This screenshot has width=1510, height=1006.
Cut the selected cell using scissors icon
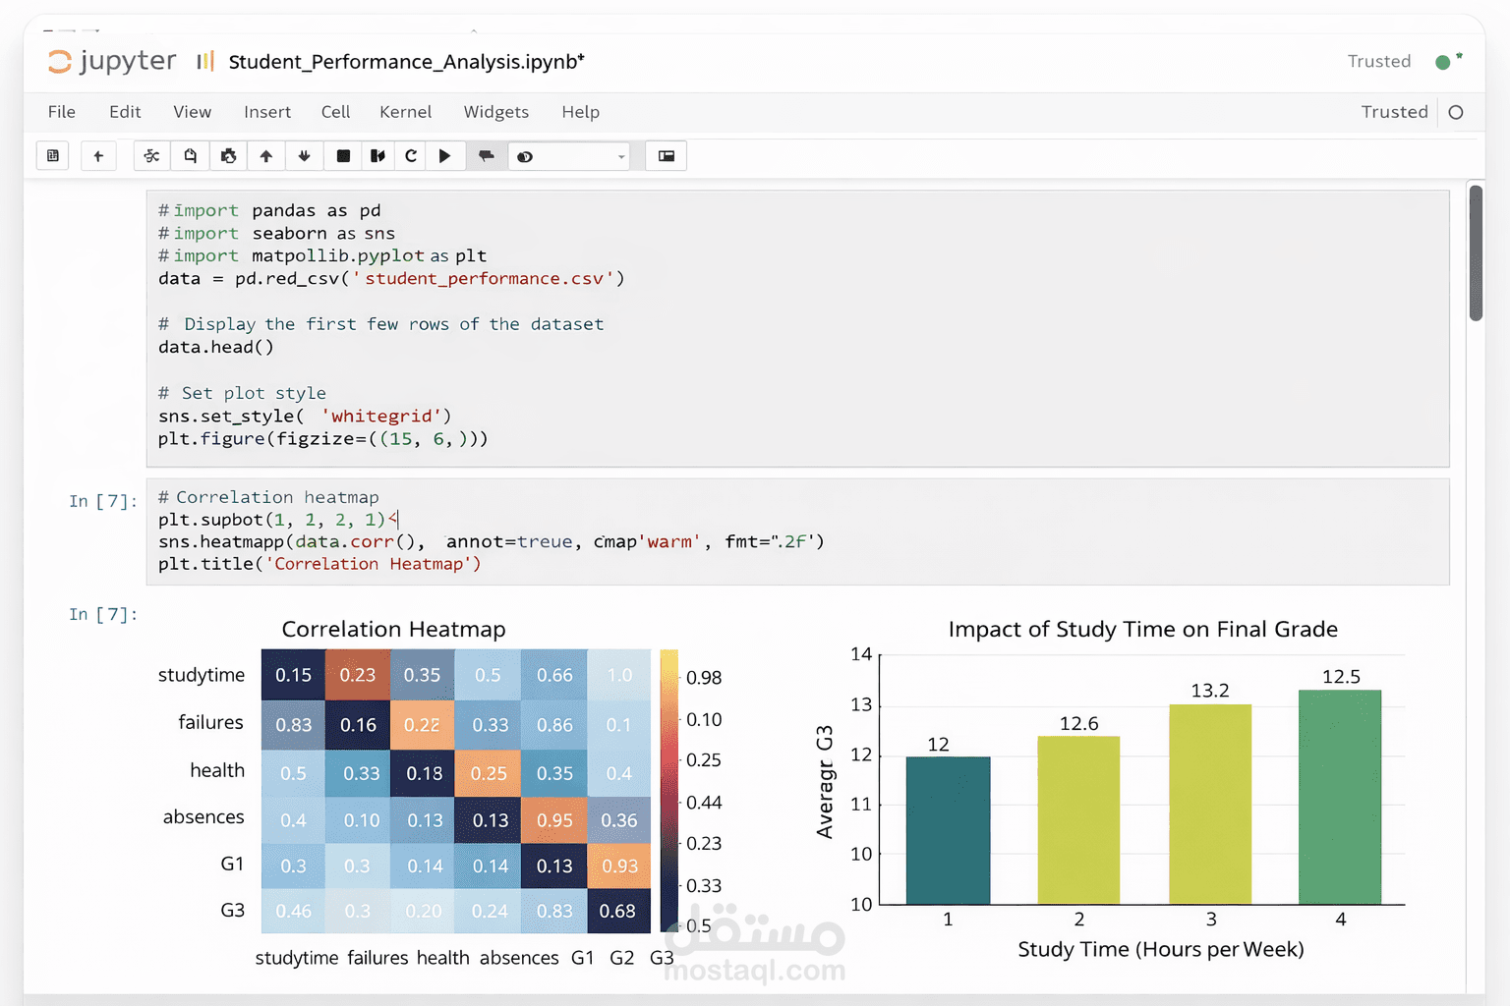pyautogui.click(x=151, y=155)
